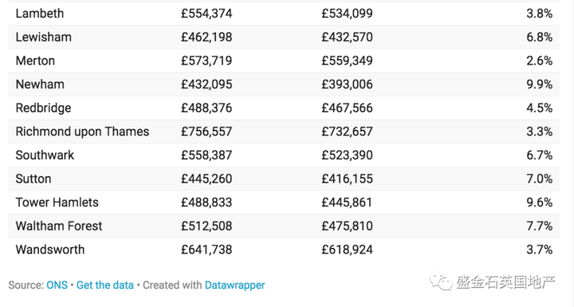
Task: Click the Lambeth 3.8% change cell
Action: click(x=539, y=14)
